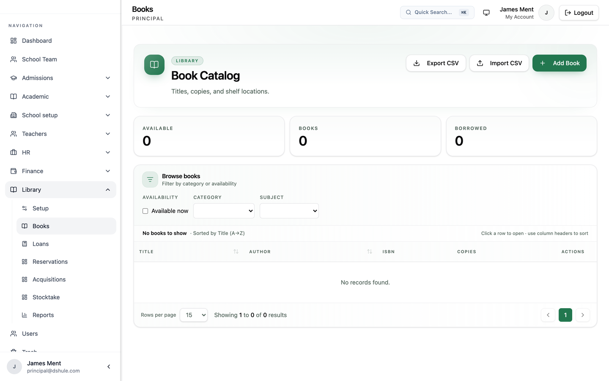Click the Browse books filter icon

150,179
